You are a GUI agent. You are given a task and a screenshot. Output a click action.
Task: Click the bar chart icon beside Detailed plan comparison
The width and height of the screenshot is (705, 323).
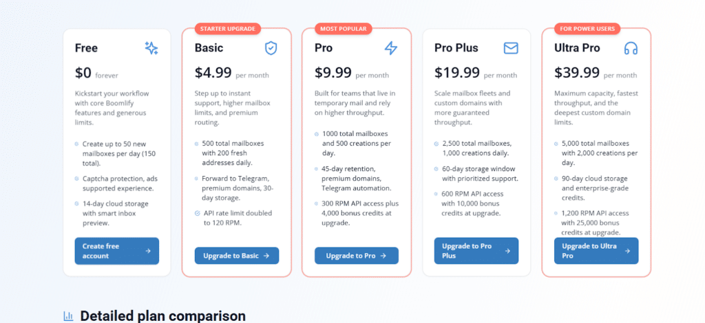coord(68,316)
